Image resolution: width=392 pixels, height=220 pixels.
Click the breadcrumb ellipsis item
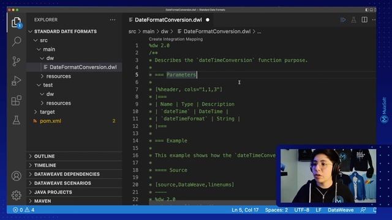pos(259,32)
